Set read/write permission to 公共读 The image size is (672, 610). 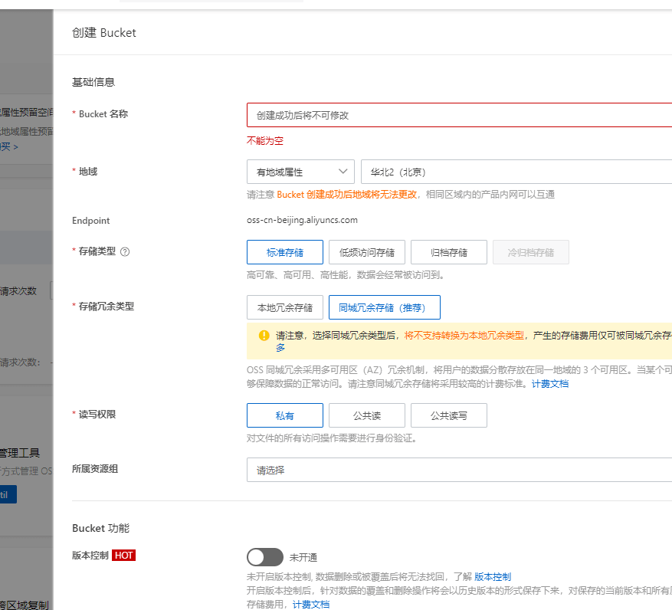[366, 415]
